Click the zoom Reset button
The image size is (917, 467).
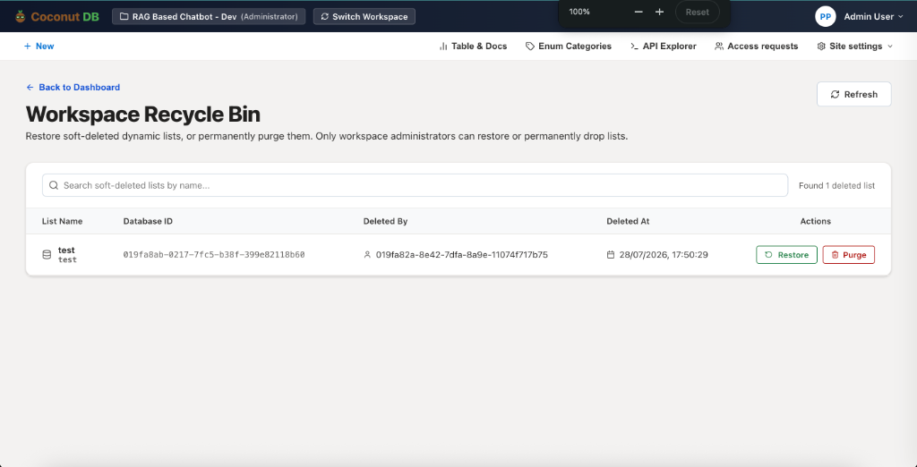[x=697, y=12]
